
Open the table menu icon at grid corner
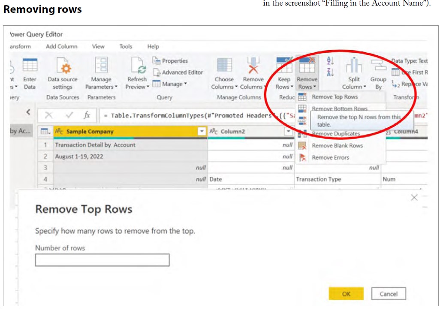click(45, 131)
